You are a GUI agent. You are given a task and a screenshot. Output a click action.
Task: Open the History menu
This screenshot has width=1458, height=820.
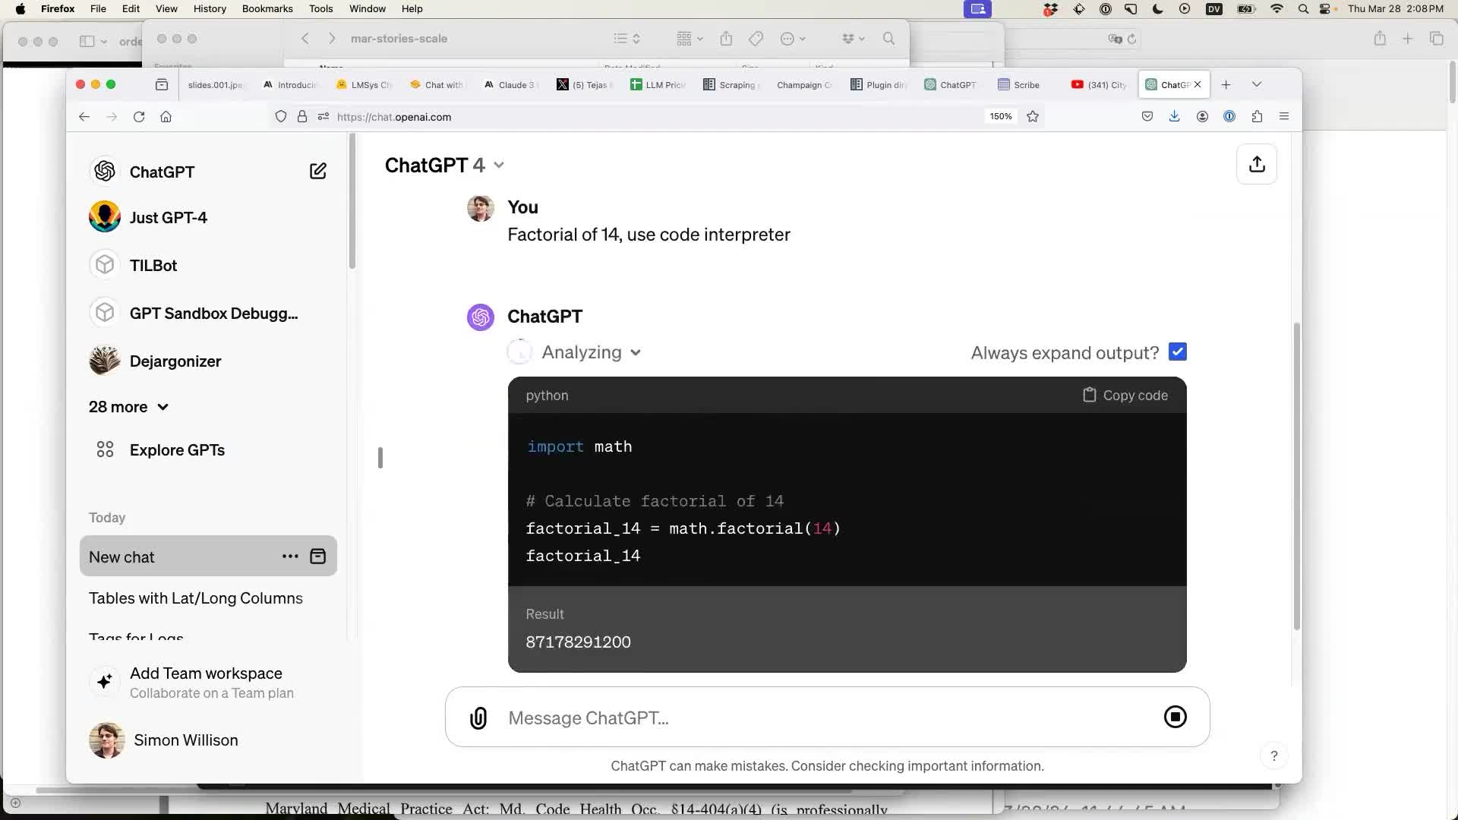click(210, 8)
